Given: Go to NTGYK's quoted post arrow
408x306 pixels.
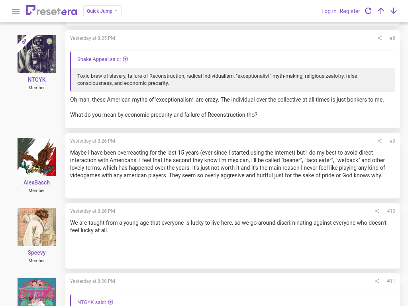Looking at the screenshot, I should click(x=111, y=302).
